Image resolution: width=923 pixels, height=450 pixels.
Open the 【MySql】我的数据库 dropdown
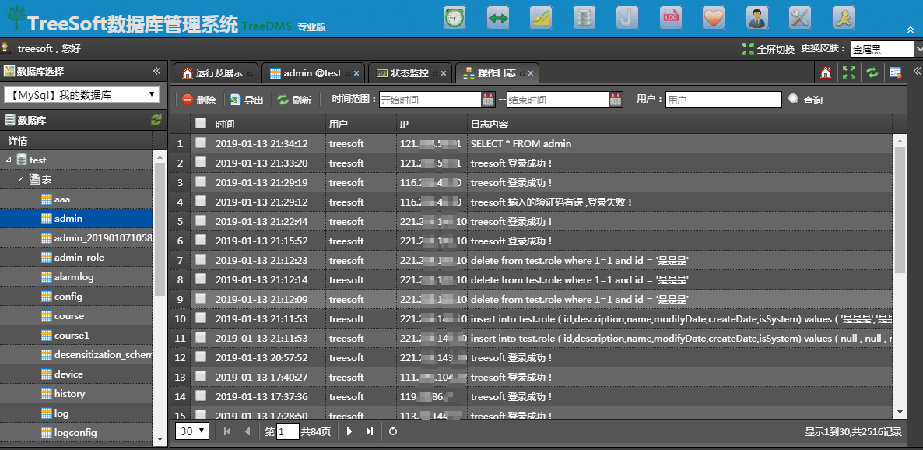81,94
